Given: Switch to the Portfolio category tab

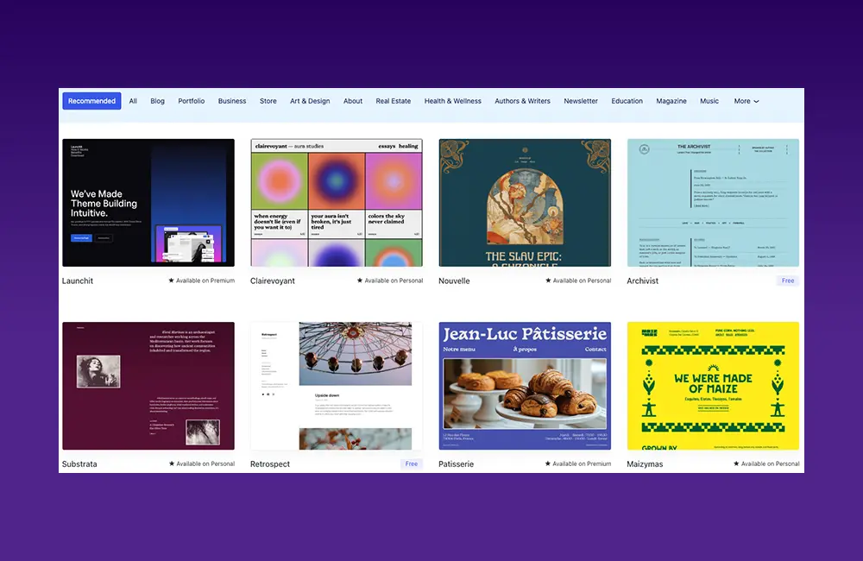Looking at the screenshot, I should click(192, 101).
